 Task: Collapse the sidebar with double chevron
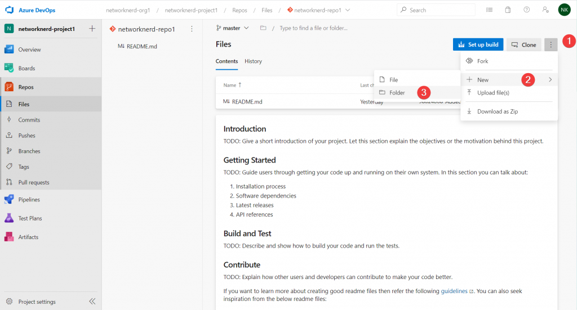click(92, 302)
